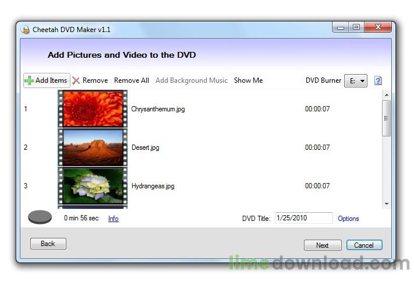Viewport: 414px width, 281px height.
Task: Click the Show Me toolbar item
Action: [248, 80]
